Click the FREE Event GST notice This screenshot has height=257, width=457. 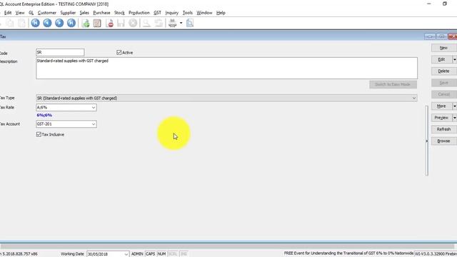coord(348,253)
